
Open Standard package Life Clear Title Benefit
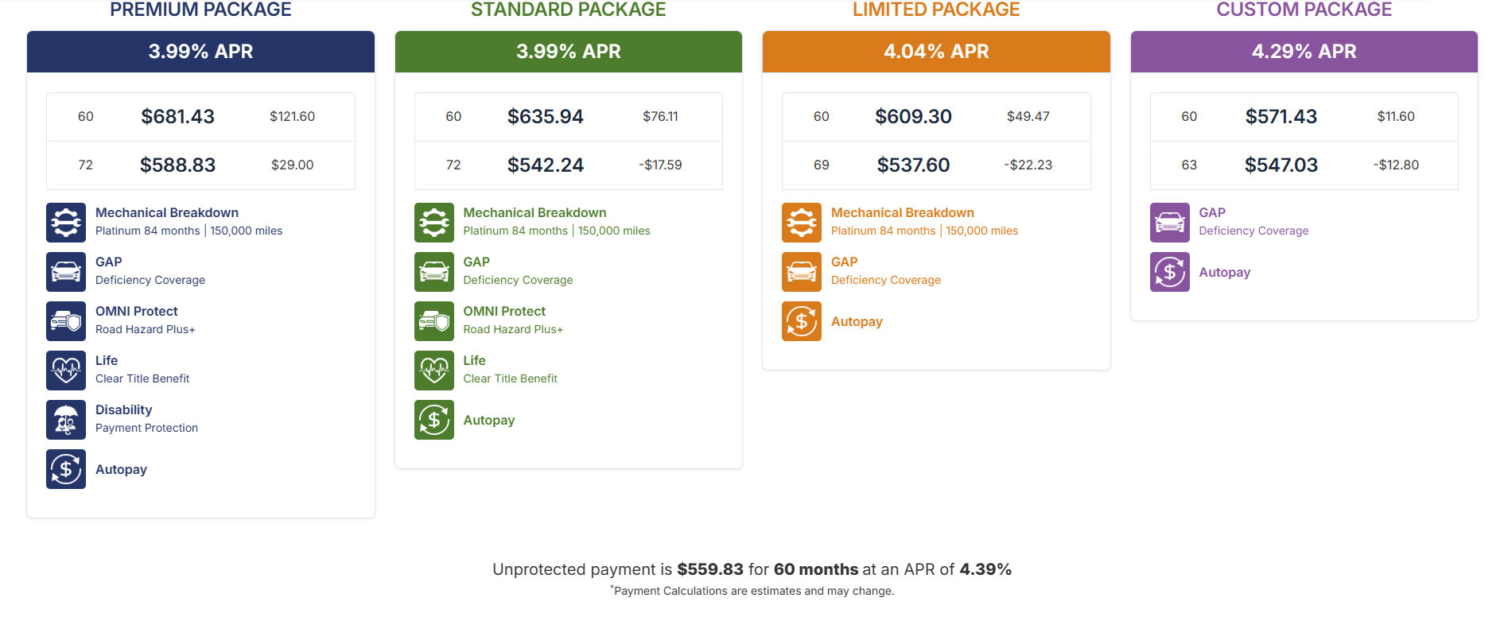click(510, 370)
